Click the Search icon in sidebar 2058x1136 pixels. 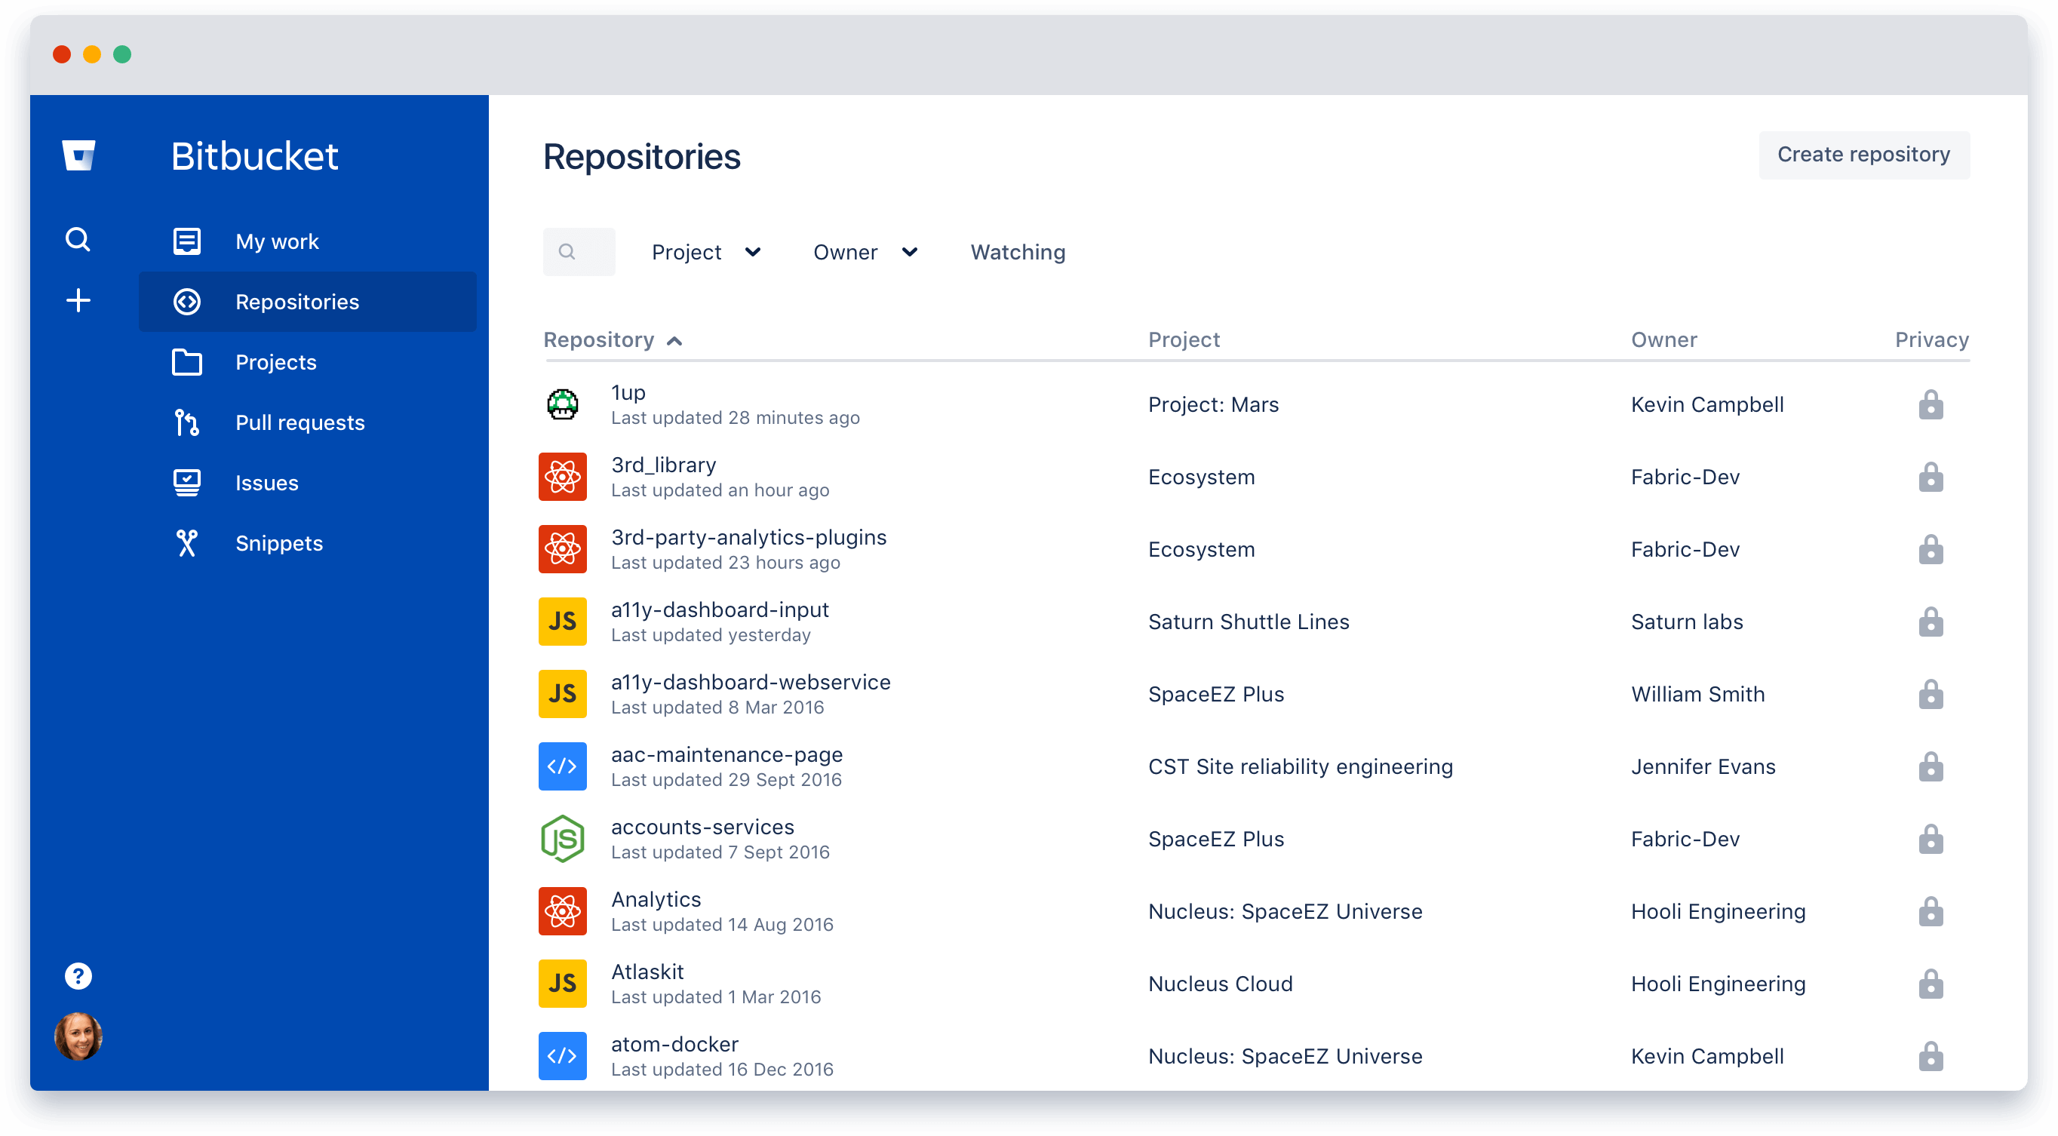pyautogui.click(x=78, y=238)
